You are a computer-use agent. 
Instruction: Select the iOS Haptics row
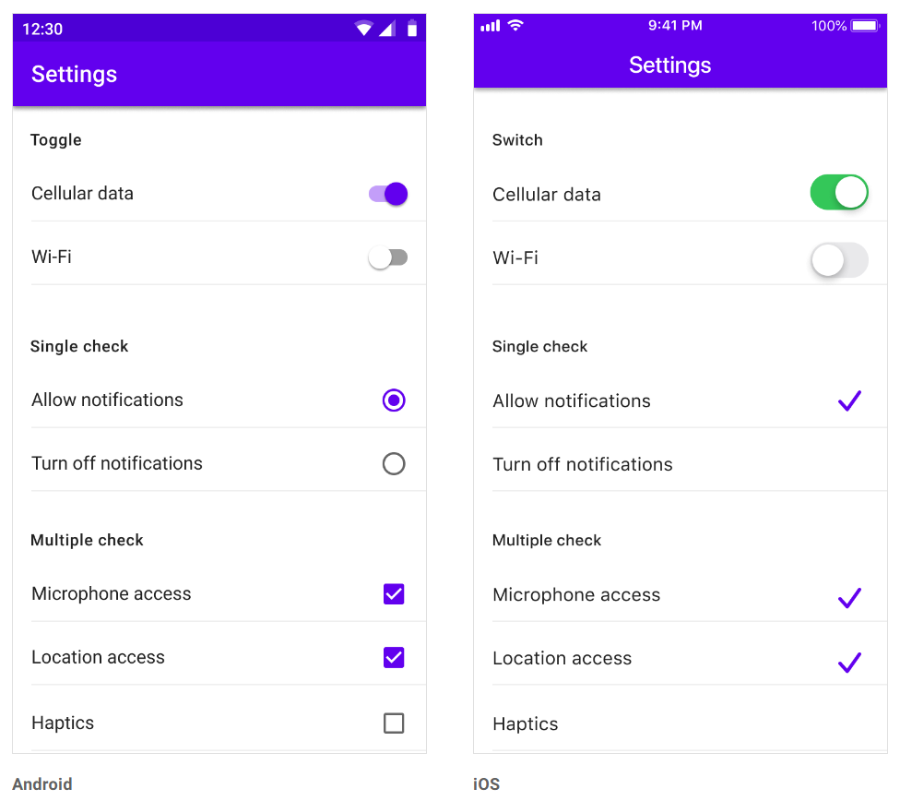pyautogui.click(x=681, y=723)
